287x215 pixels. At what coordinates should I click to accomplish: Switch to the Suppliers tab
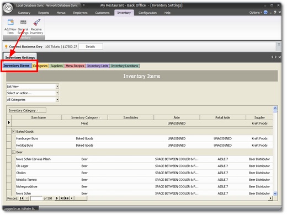tap(56, 66)
